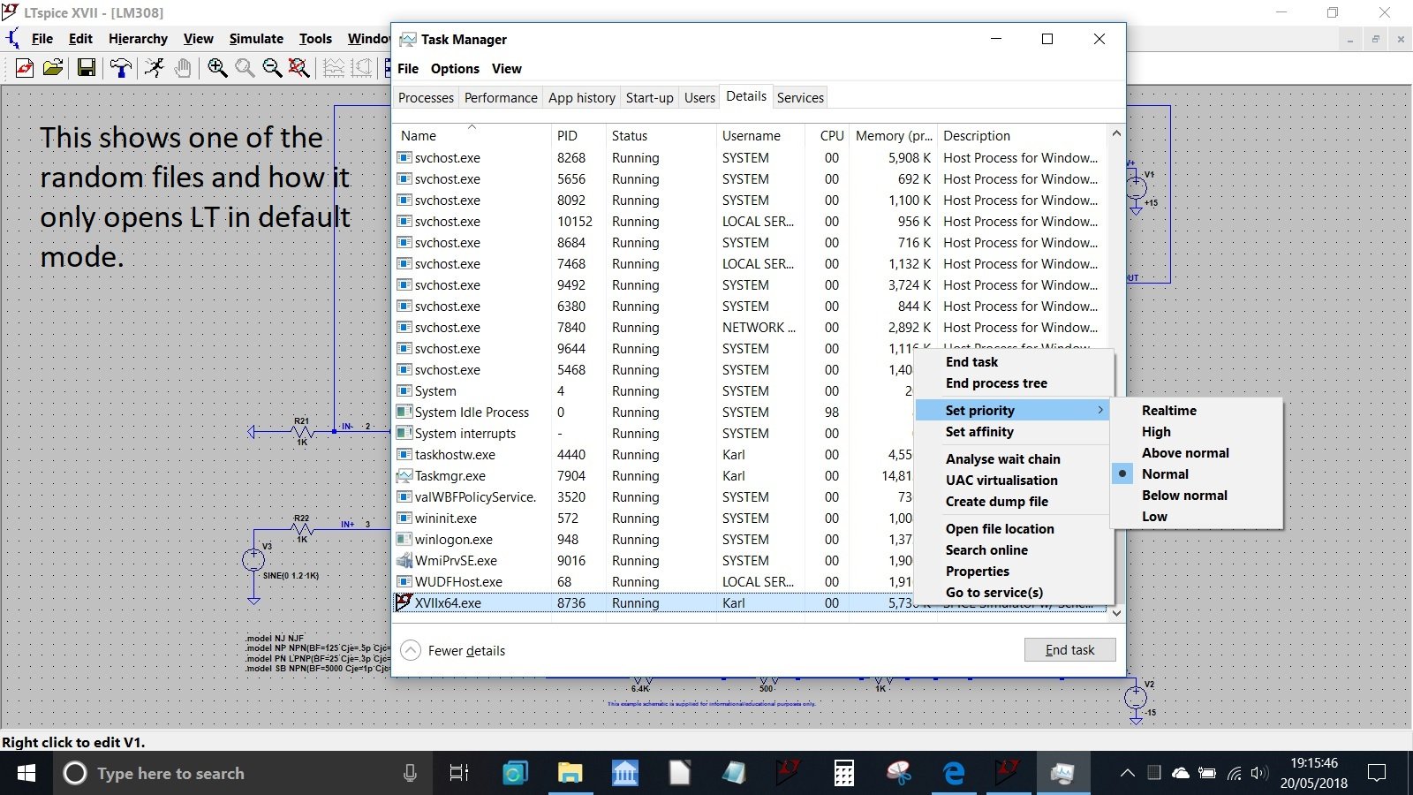
Task: Choose Above normal priority
Action: pos(1185,452)
